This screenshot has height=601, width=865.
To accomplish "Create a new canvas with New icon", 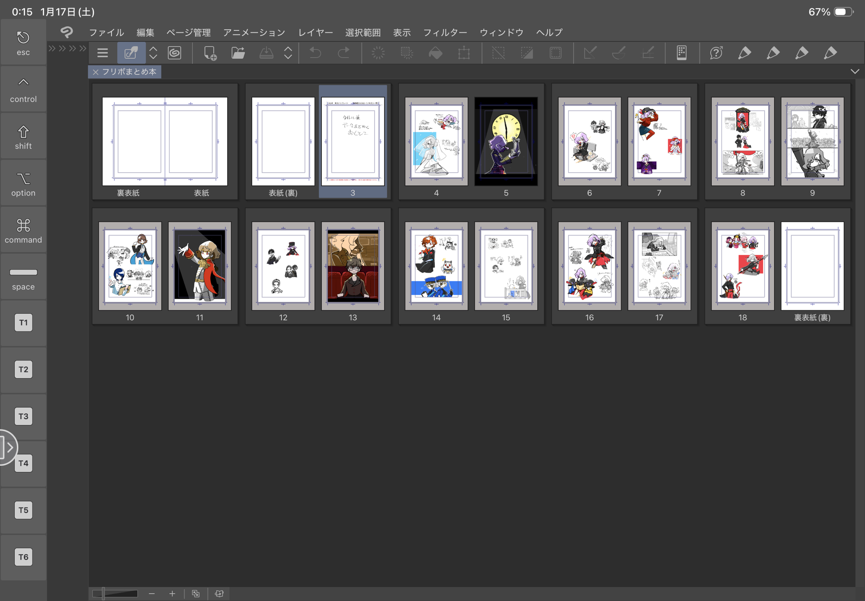I will [210, 53].
